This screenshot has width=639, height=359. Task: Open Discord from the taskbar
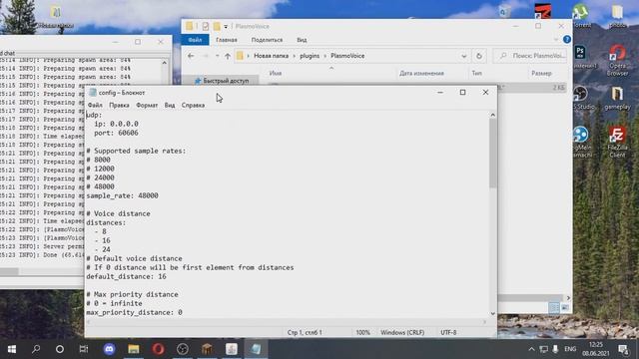pos(109,349)
